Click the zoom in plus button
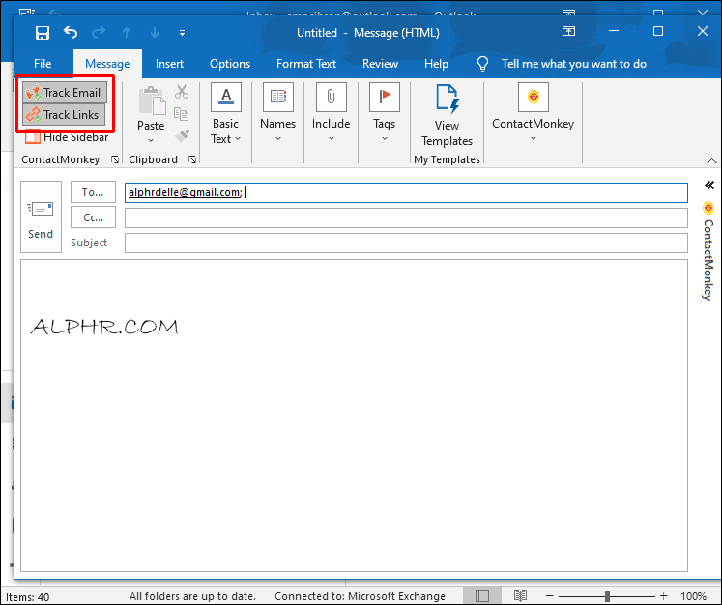The image size is (722, 605). pyautogui.click(x=663, y=596)
